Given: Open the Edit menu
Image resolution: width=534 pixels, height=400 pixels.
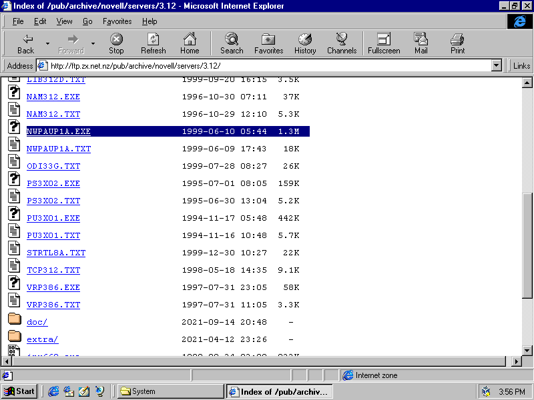Looking at the screenshot, I should point(40,21).
